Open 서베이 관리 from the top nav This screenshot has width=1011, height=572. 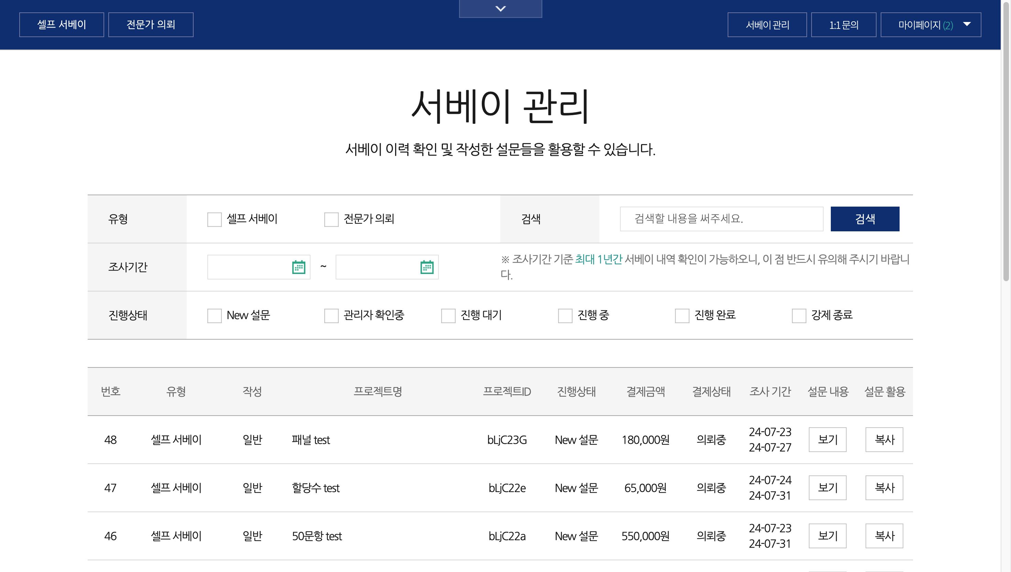coord(767,25)
